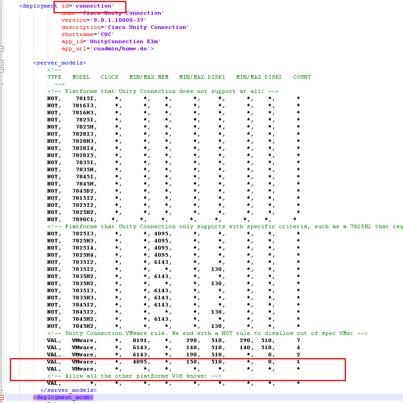Screen dimensions: 403x403
Task: Click the COUNT column header
Action: pos(302,77)
